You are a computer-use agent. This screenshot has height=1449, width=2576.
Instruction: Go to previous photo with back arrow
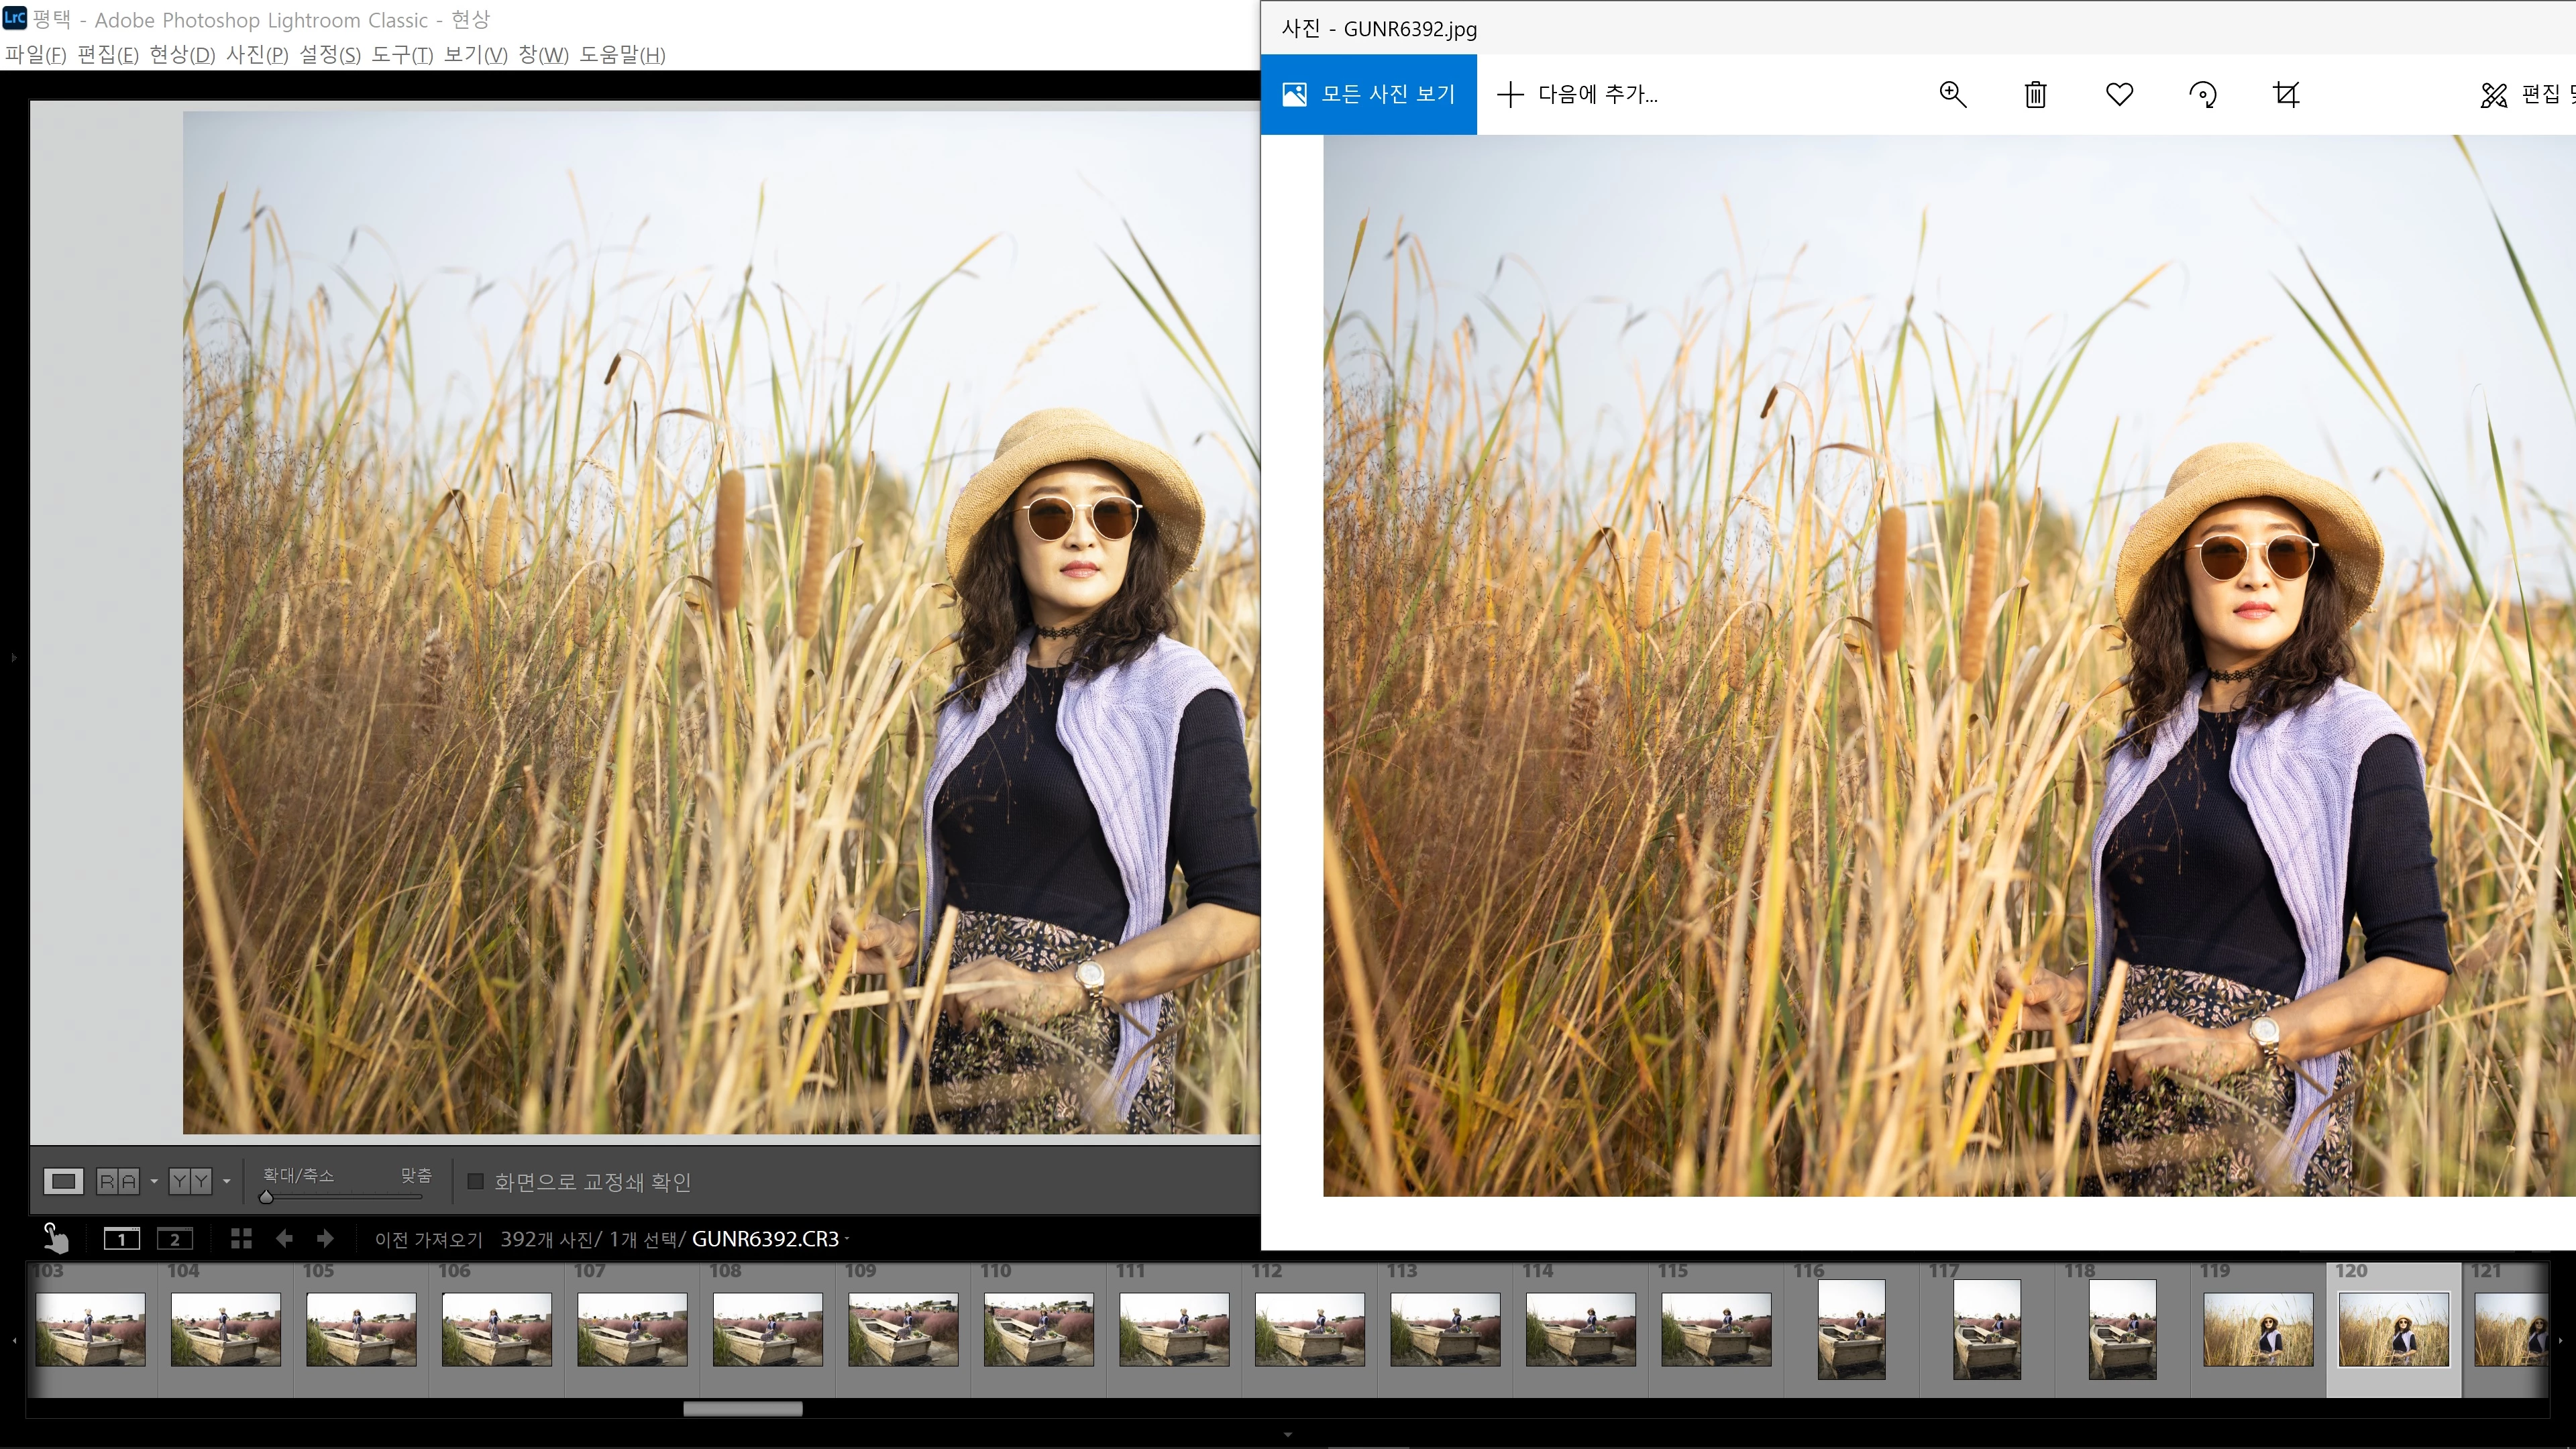pos(284,1239)
